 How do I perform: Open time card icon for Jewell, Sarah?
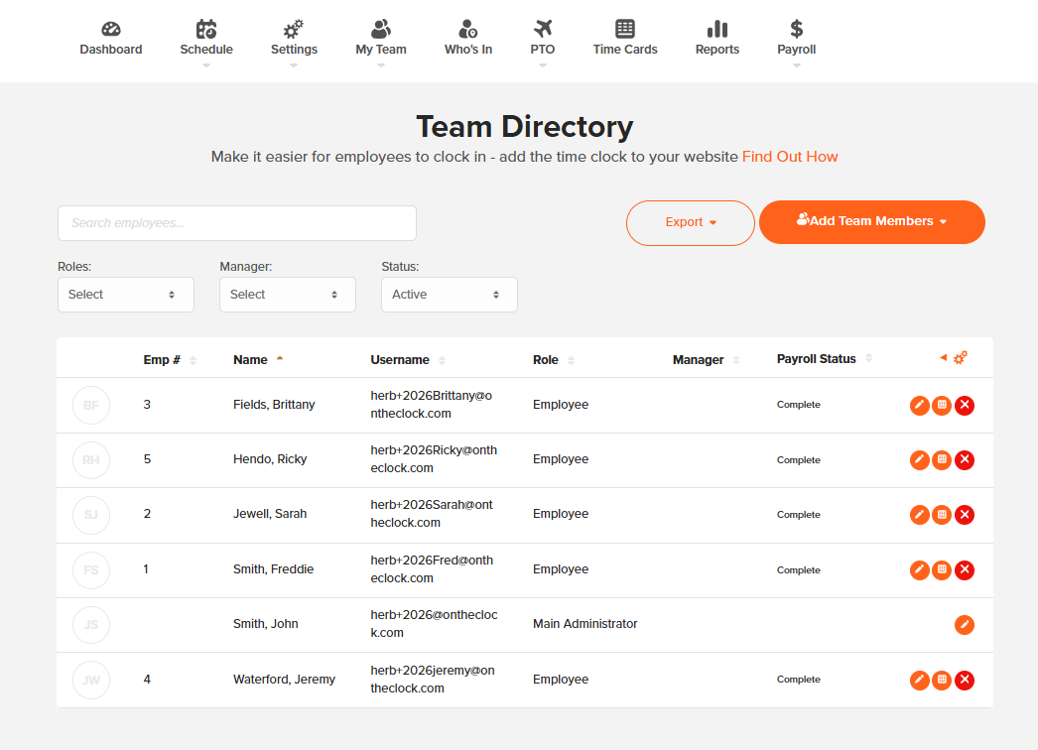point(942,514)
